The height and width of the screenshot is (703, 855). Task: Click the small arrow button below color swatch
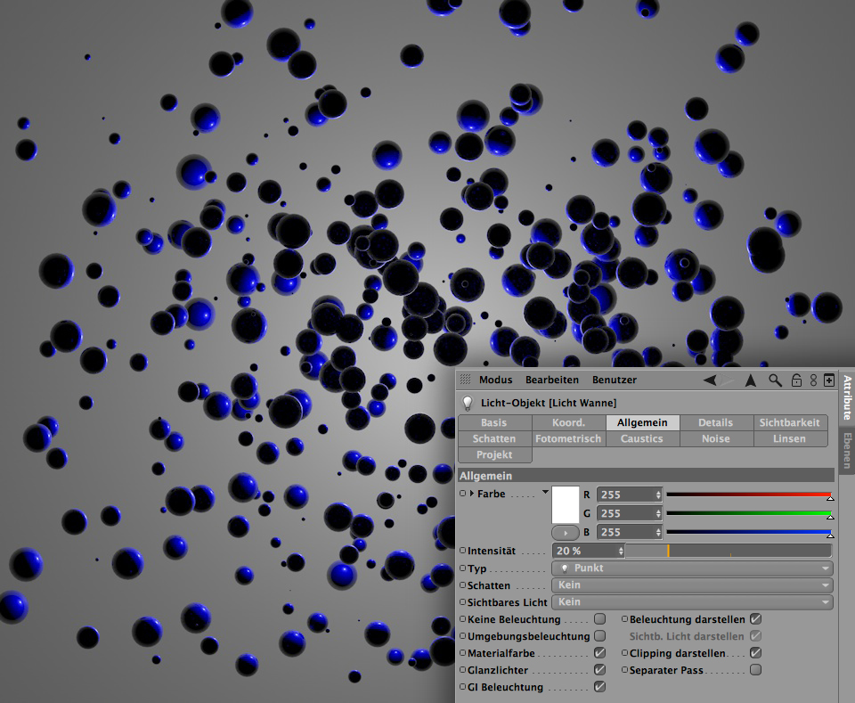566,533
